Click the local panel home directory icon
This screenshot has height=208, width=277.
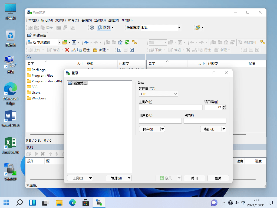click(120, 42)
